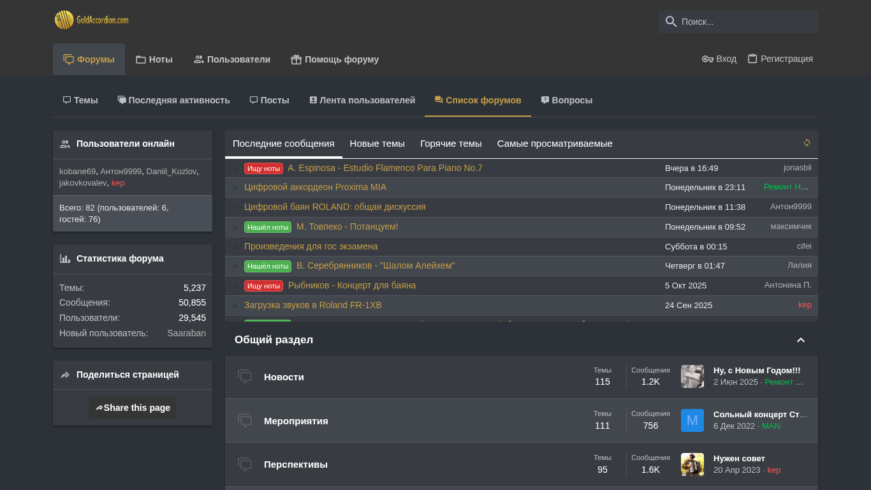Open thread Цифровой аккордеон Proxima MIA

[315, 187]
